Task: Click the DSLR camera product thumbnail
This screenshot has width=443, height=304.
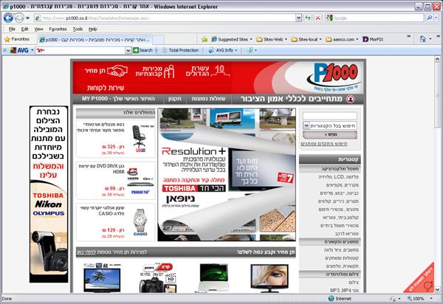Action: tap(157, 278)
